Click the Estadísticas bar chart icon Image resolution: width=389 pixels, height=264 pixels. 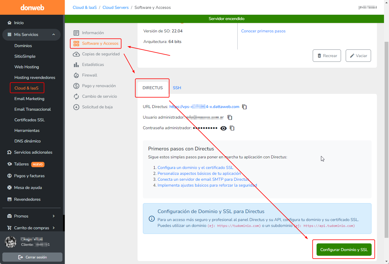(x=76, y=65)
